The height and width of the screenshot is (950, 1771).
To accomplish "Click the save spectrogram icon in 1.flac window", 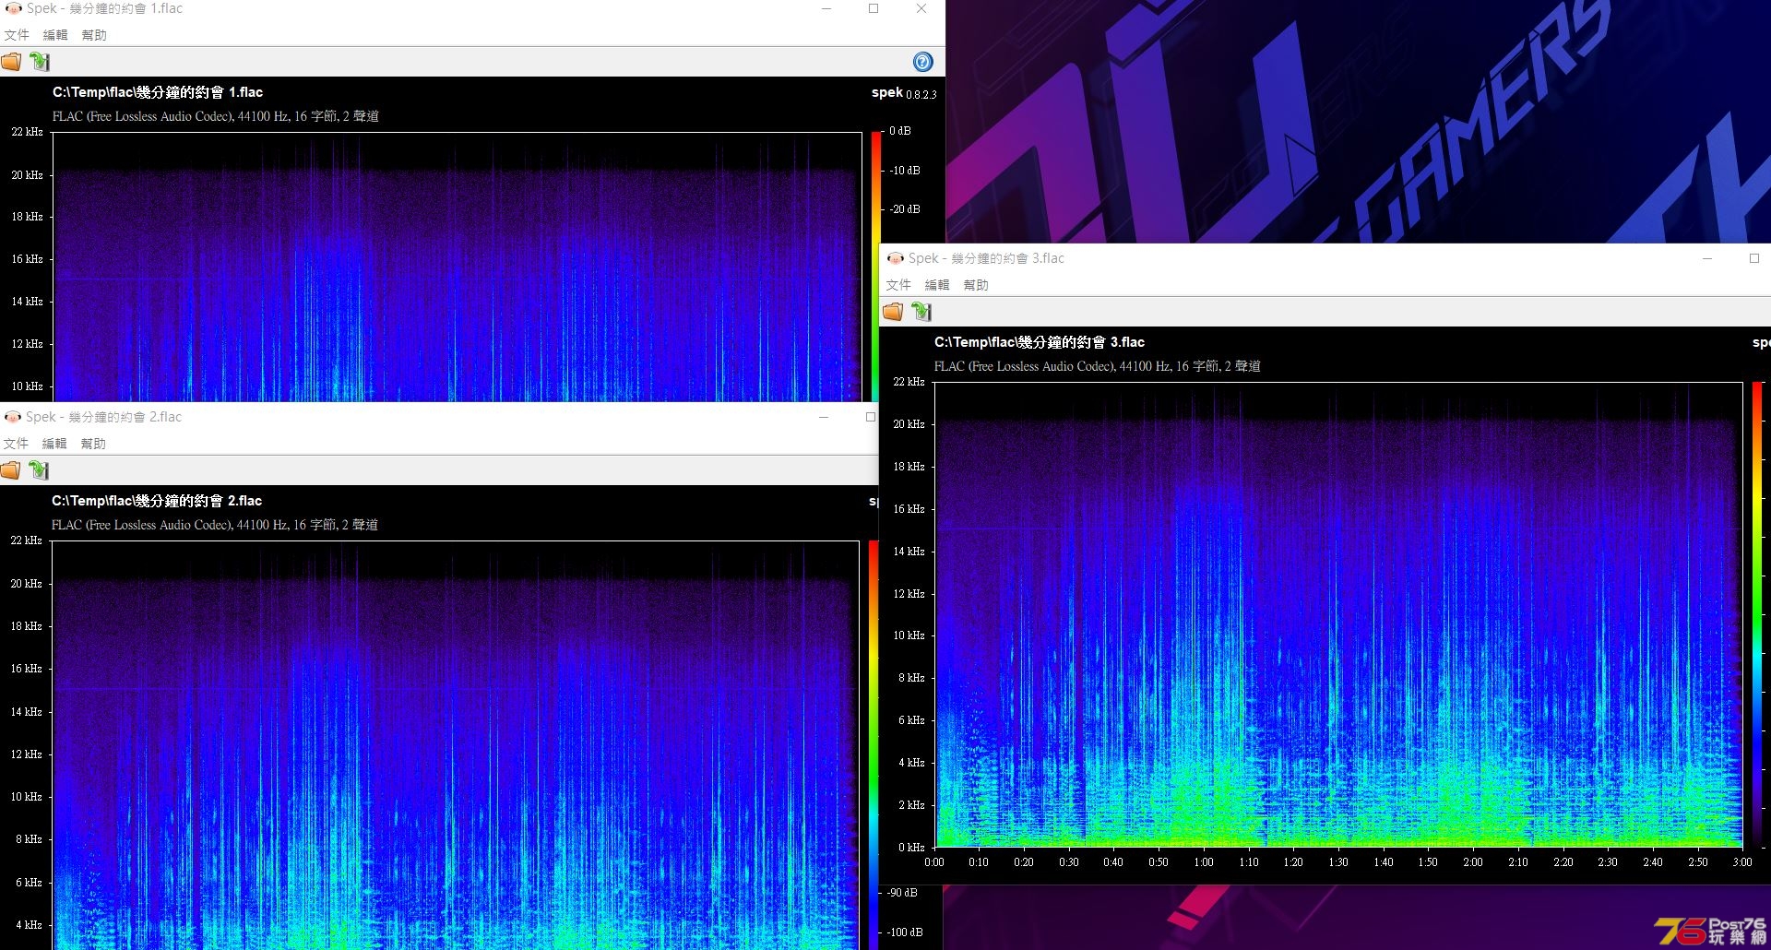I will coord(40,62).
